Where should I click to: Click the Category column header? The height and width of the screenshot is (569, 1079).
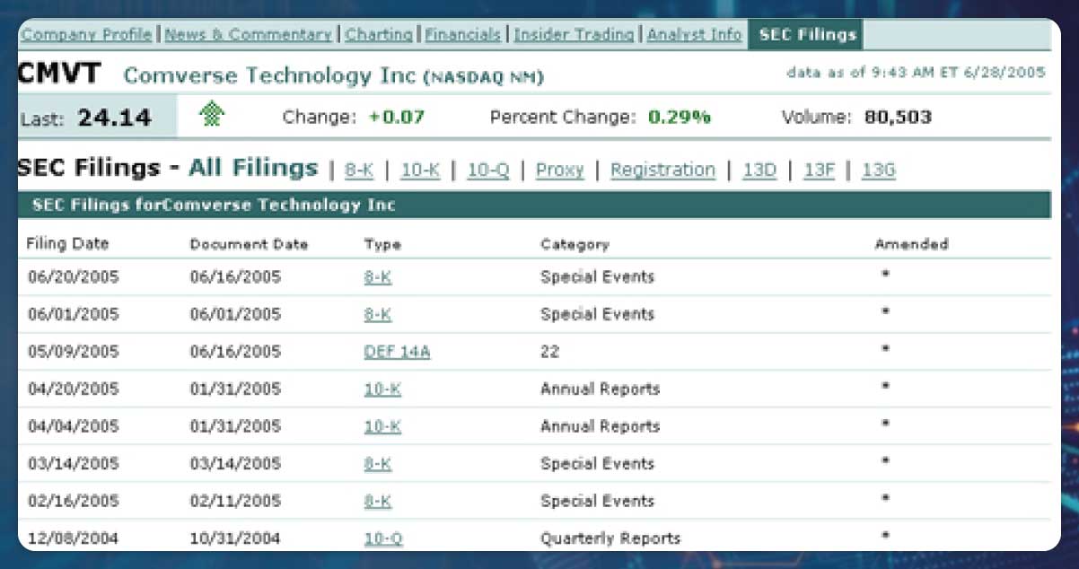(x=575, y=244)
